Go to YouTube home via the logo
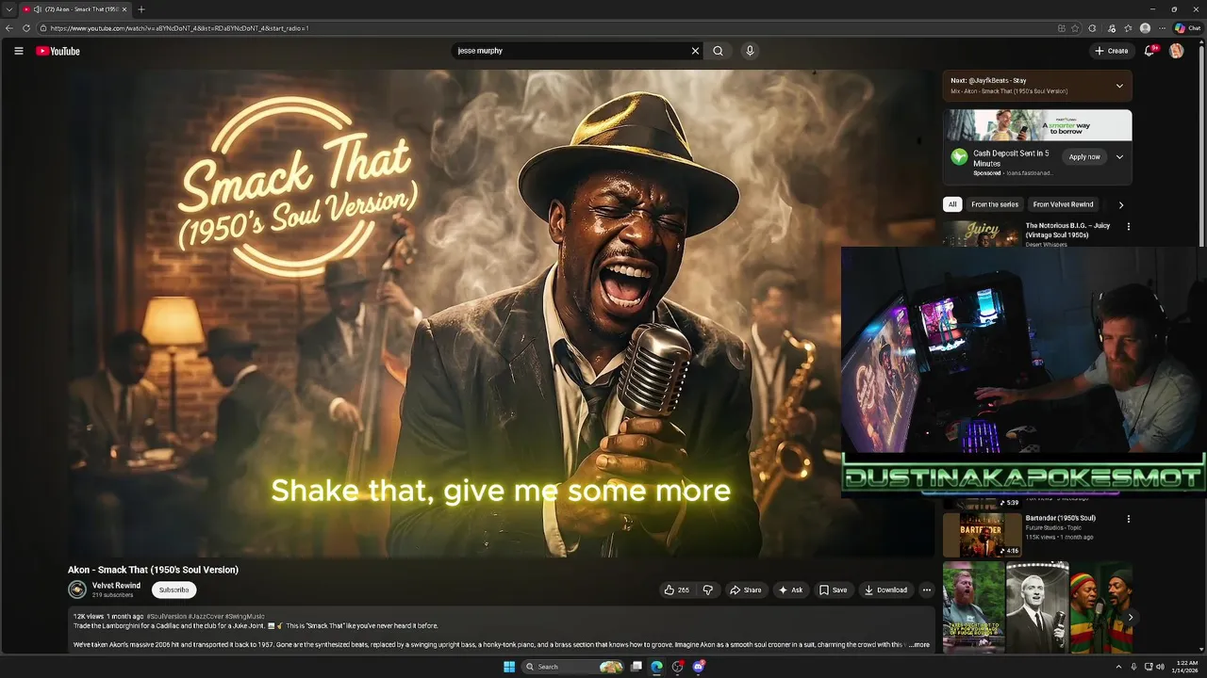This screenshot has width=1207, height=678. [58, 51]
